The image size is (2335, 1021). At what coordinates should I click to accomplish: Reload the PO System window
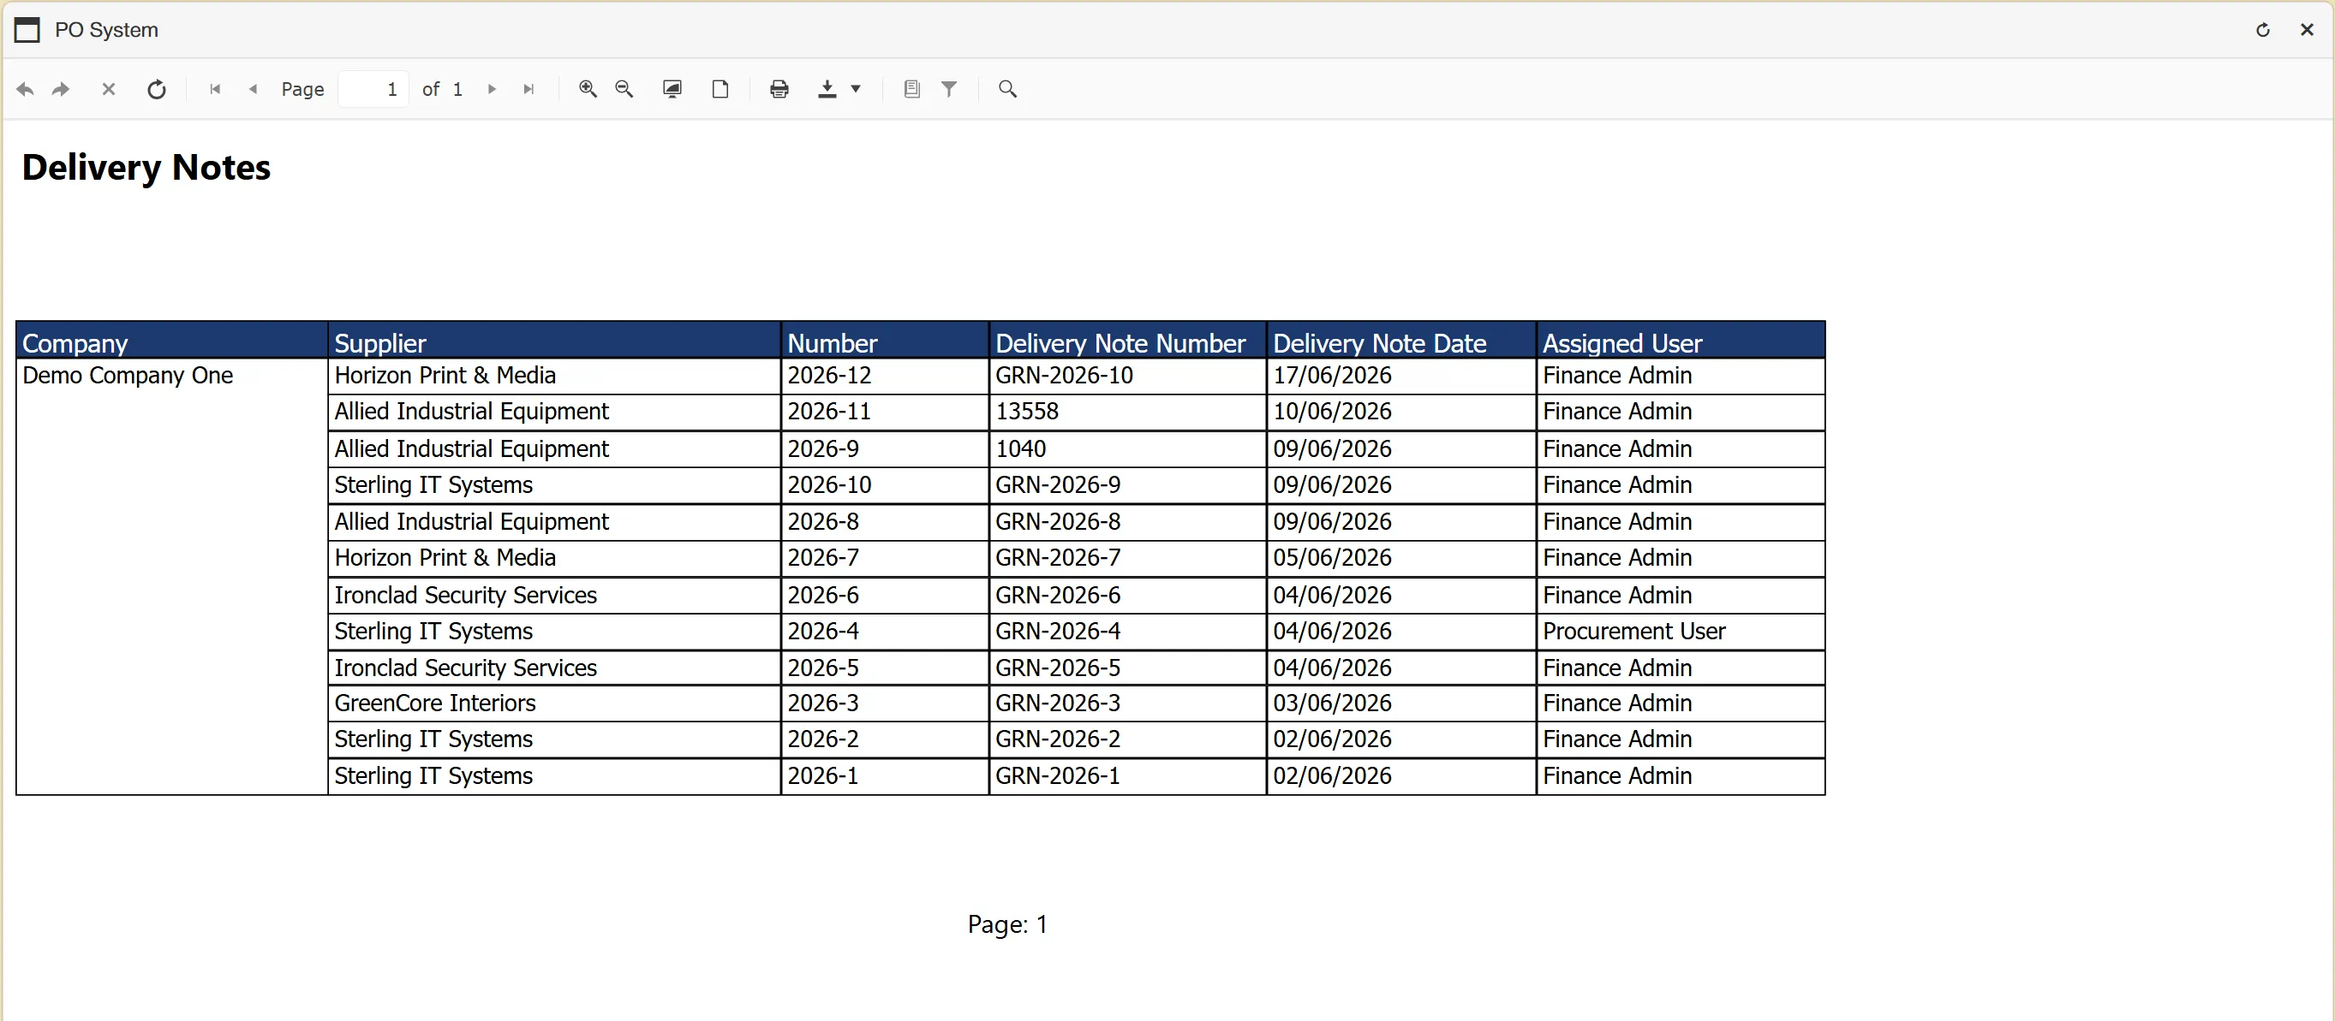click(2262, 30)
